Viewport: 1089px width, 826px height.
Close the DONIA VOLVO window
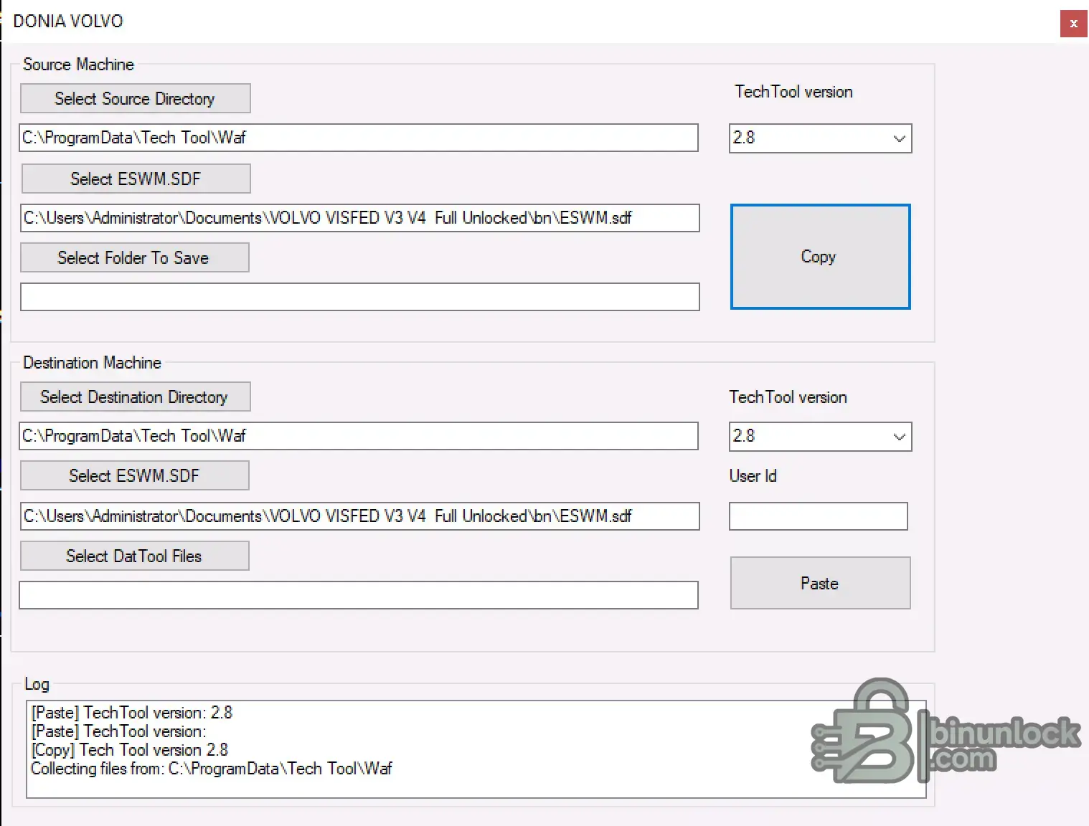click(1073, 24)
